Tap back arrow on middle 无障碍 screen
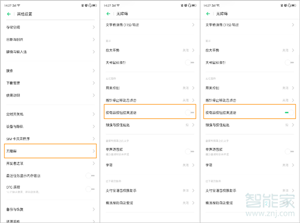 (x=108, y=15)
